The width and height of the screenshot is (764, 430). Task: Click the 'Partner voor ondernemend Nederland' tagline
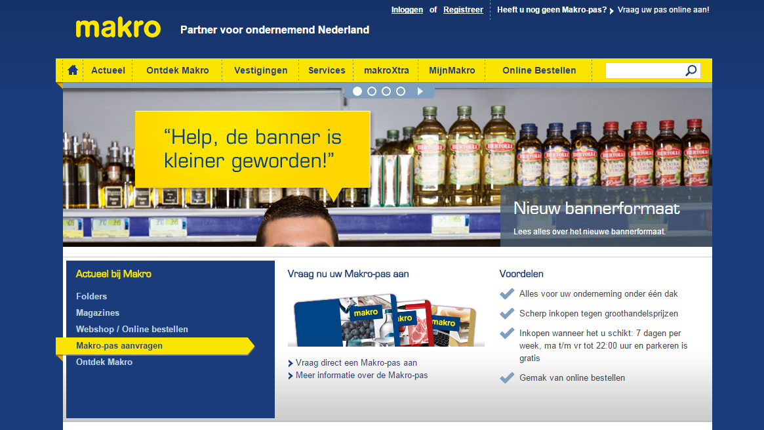[275, 30]
